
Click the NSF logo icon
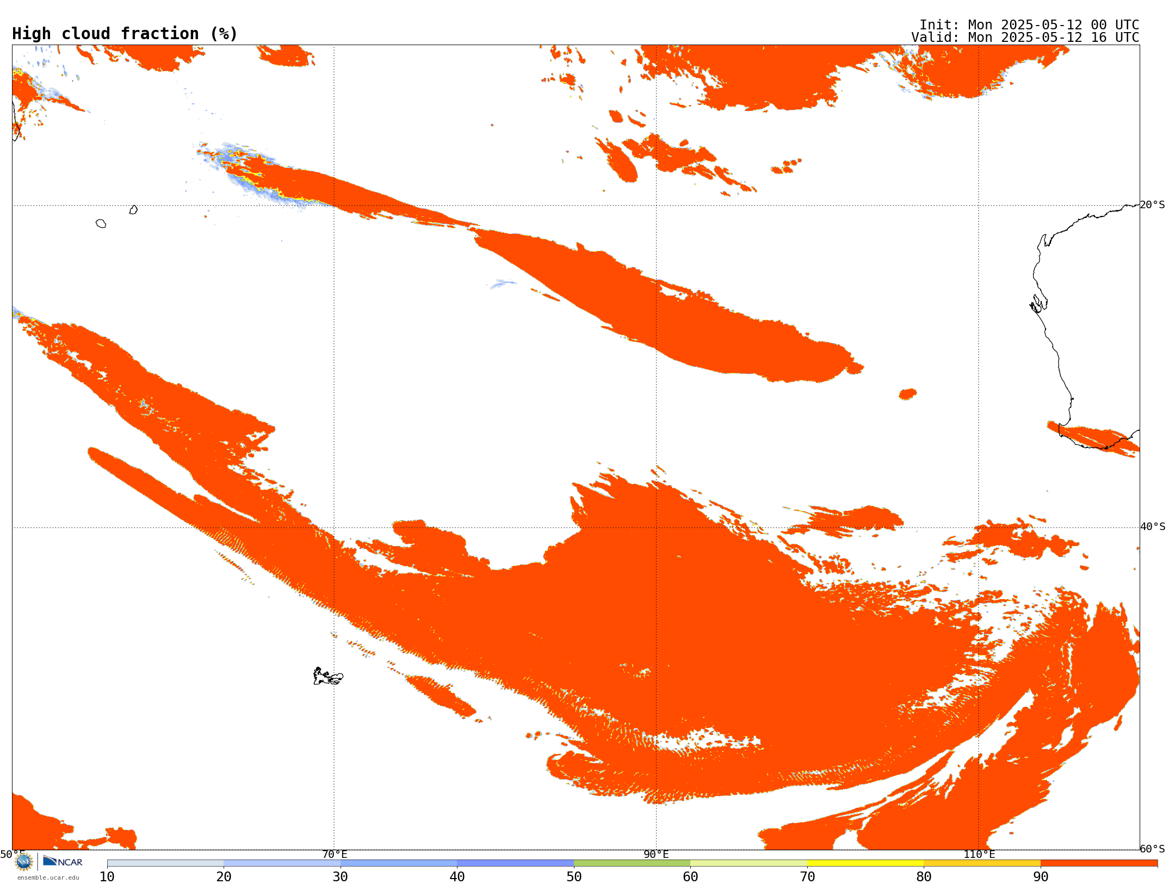pyautogui.click(x=24, y=862)
